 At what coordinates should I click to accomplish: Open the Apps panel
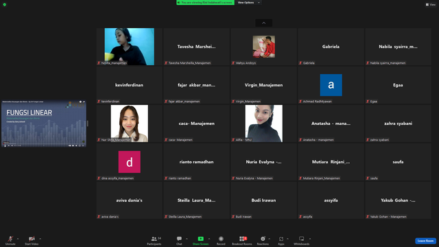coord(281,240)
